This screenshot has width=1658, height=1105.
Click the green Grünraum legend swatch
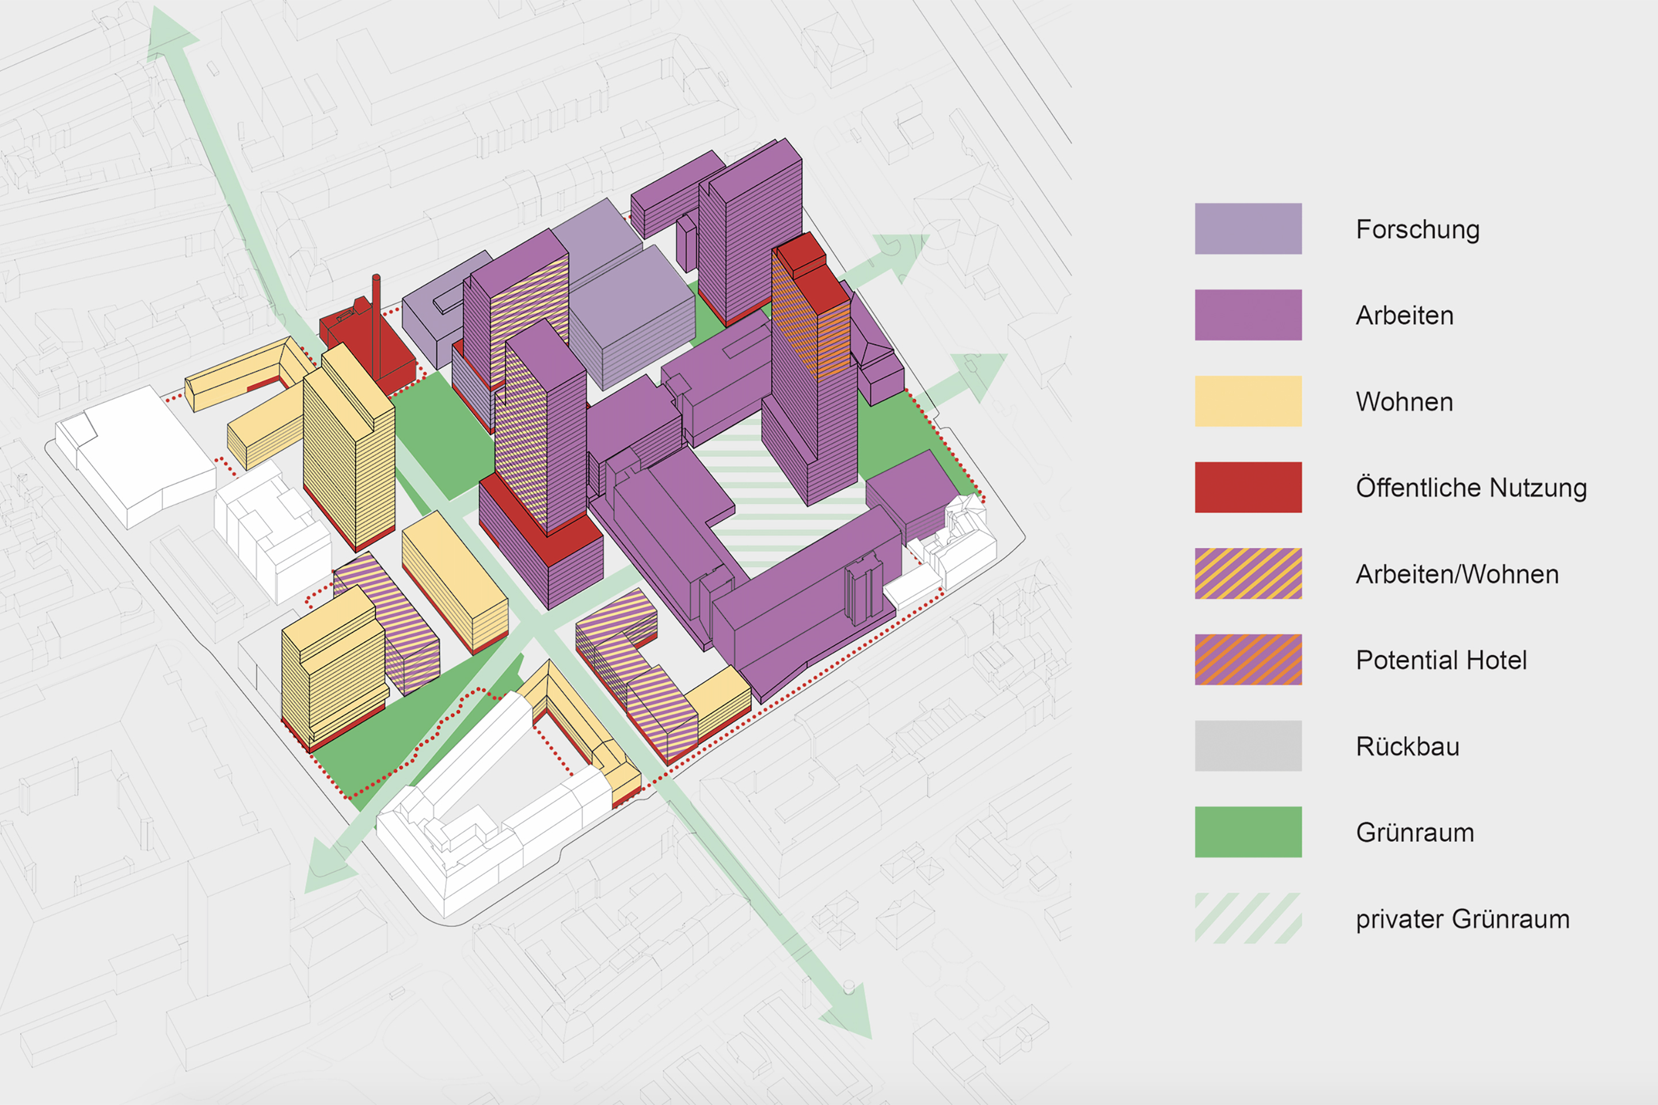pos(1248,832)
